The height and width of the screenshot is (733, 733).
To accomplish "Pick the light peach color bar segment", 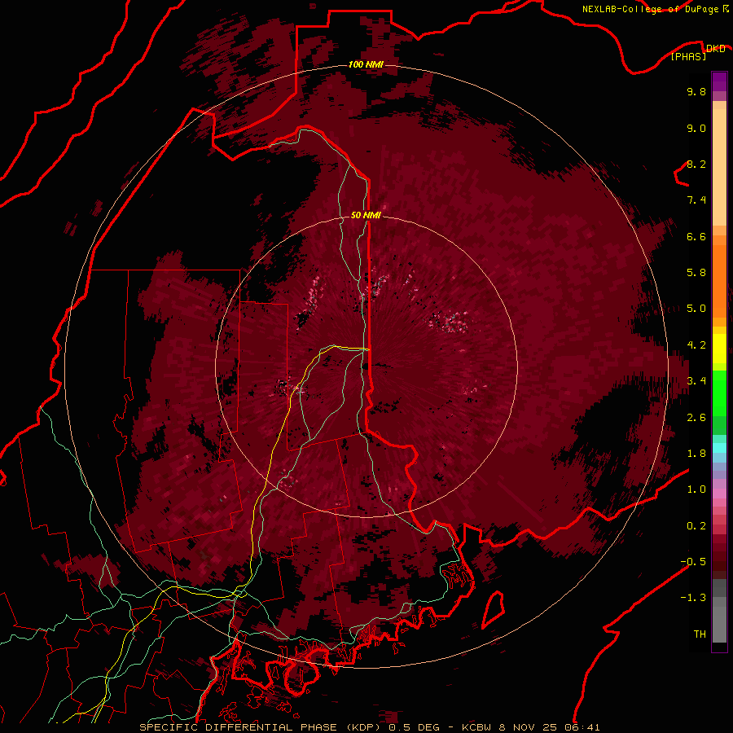I will point(719,167).
